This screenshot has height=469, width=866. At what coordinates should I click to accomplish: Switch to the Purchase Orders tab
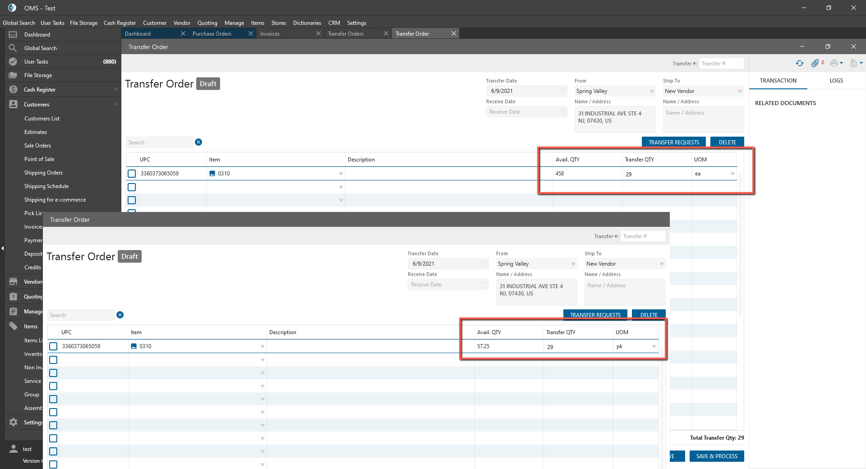[212, 34]
